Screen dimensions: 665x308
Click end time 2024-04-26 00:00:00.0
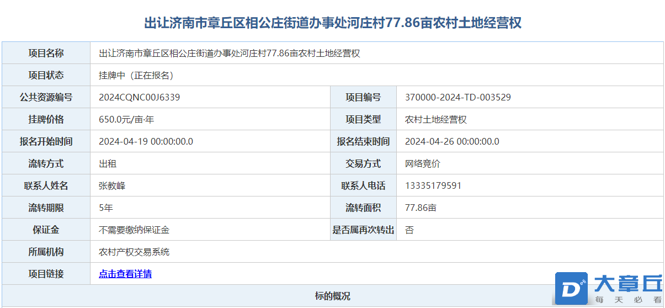452,141
